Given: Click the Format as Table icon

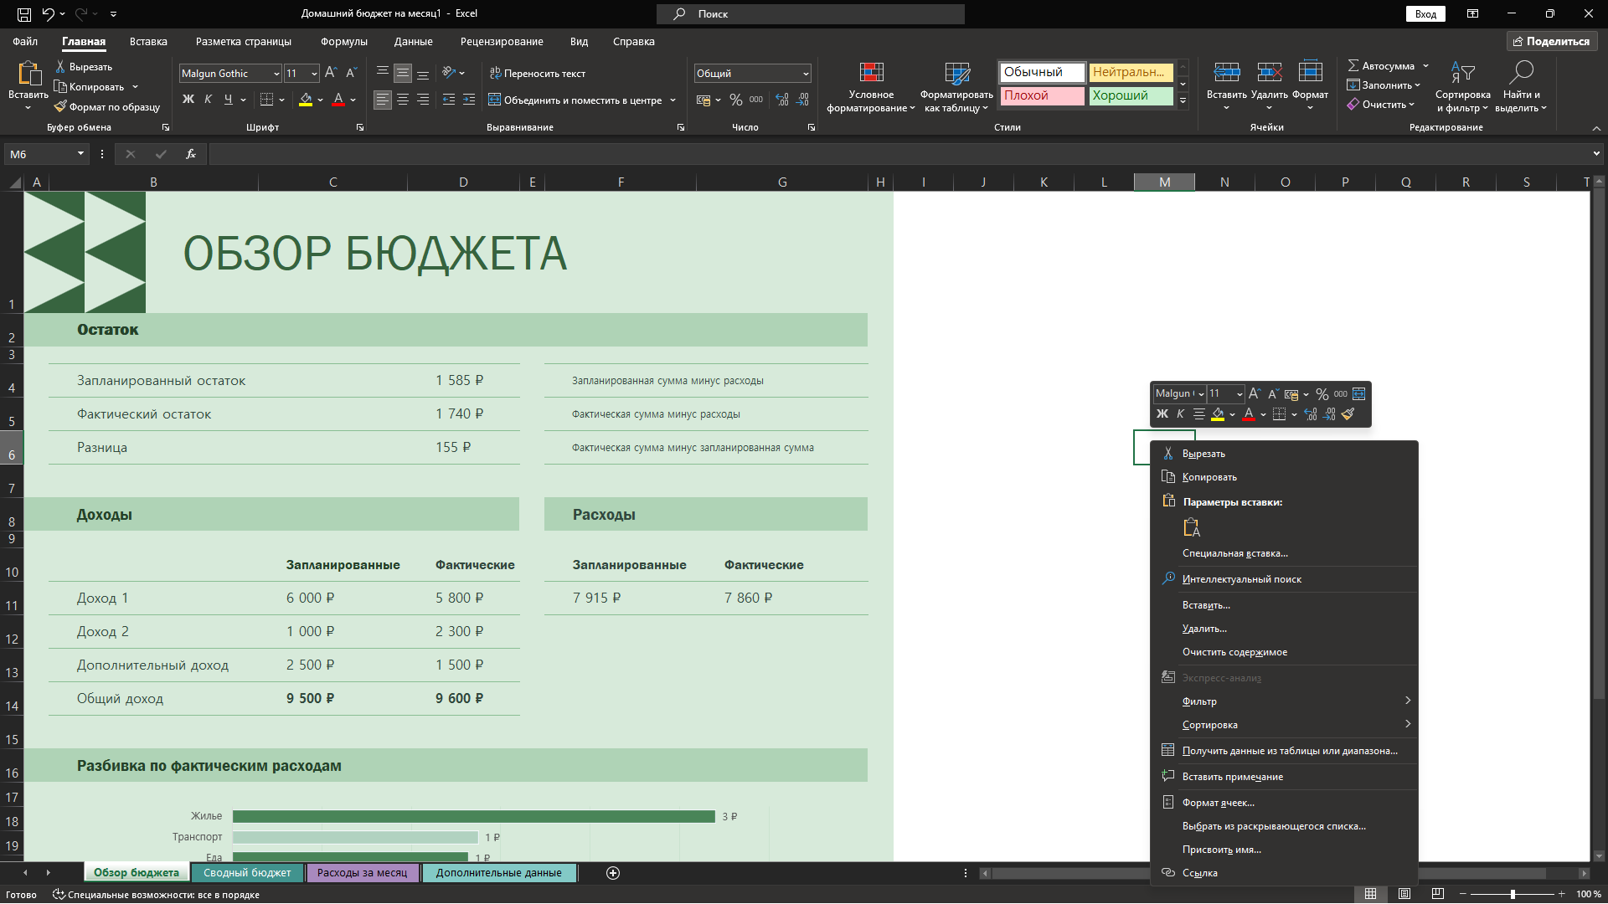Looking at the screenshot, I should [956, 74].
